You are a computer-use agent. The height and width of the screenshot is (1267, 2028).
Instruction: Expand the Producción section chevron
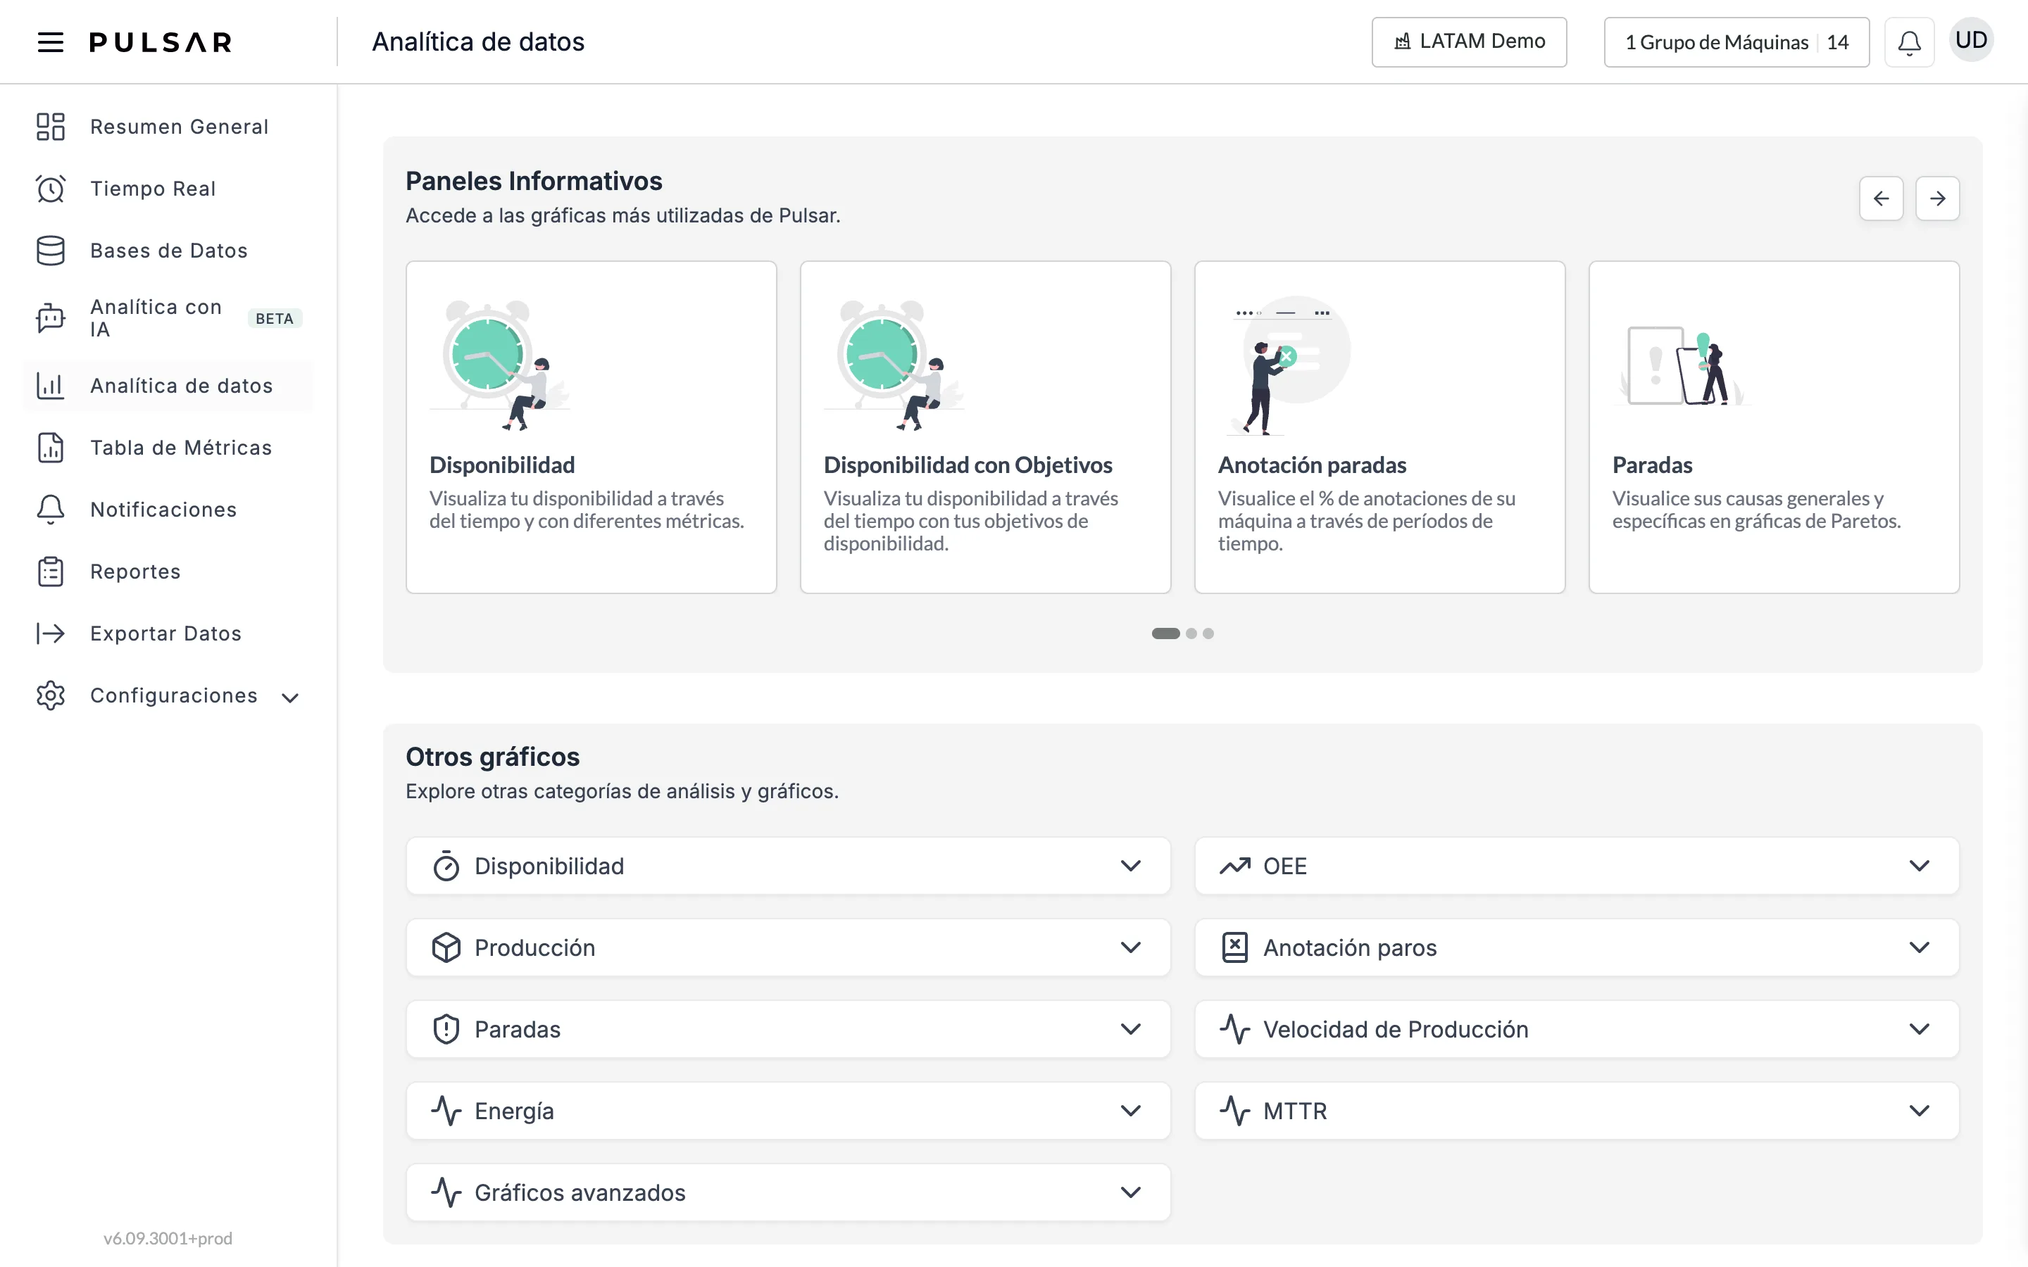tap(1130, 947)
